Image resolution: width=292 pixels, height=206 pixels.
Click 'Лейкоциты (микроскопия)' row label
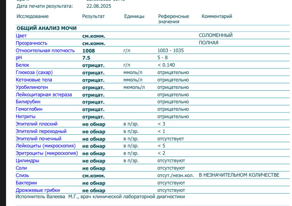(x=46, y=146)
